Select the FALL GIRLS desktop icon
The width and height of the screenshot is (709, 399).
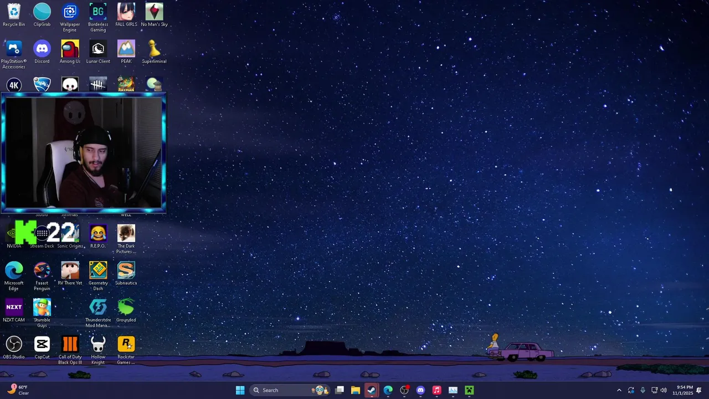[x=126, y=15]
